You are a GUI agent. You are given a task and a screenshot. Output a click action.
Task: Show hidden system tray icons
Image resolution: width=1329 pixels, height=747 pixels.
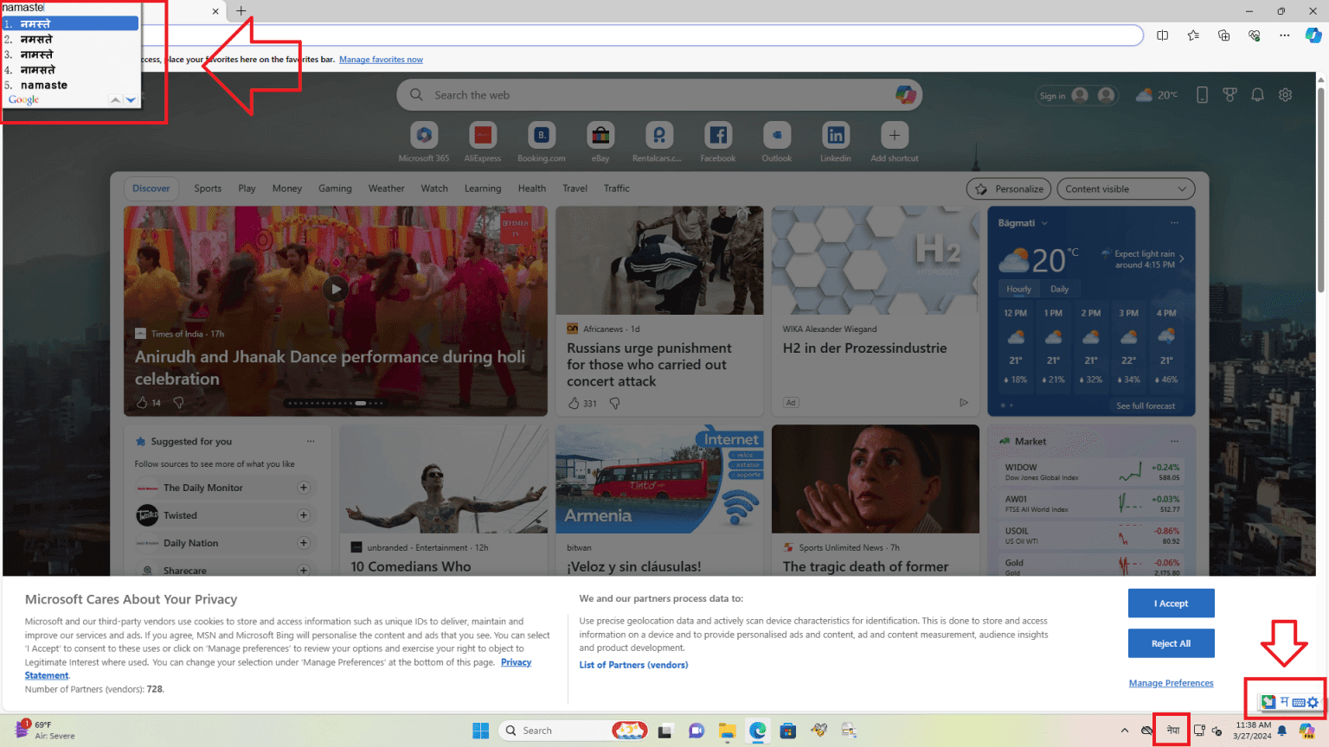point(1125,731)
